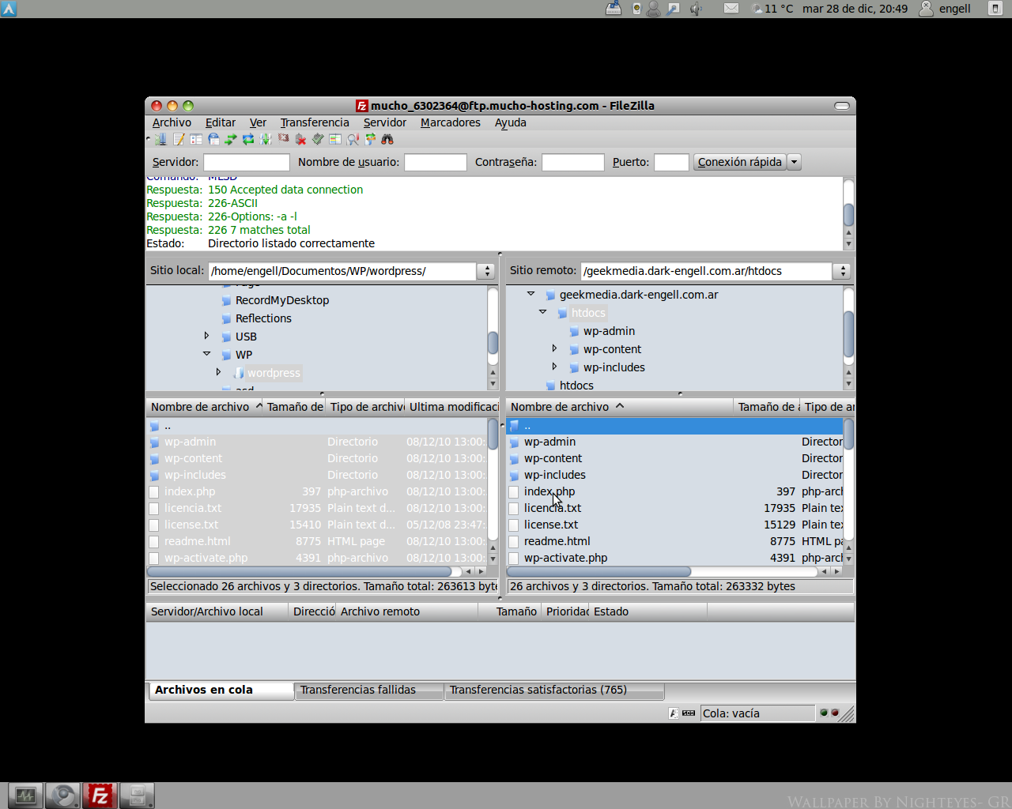The image size is (1012, 809).
Task: Focus the Servidor input field
Action: point(247,162)
